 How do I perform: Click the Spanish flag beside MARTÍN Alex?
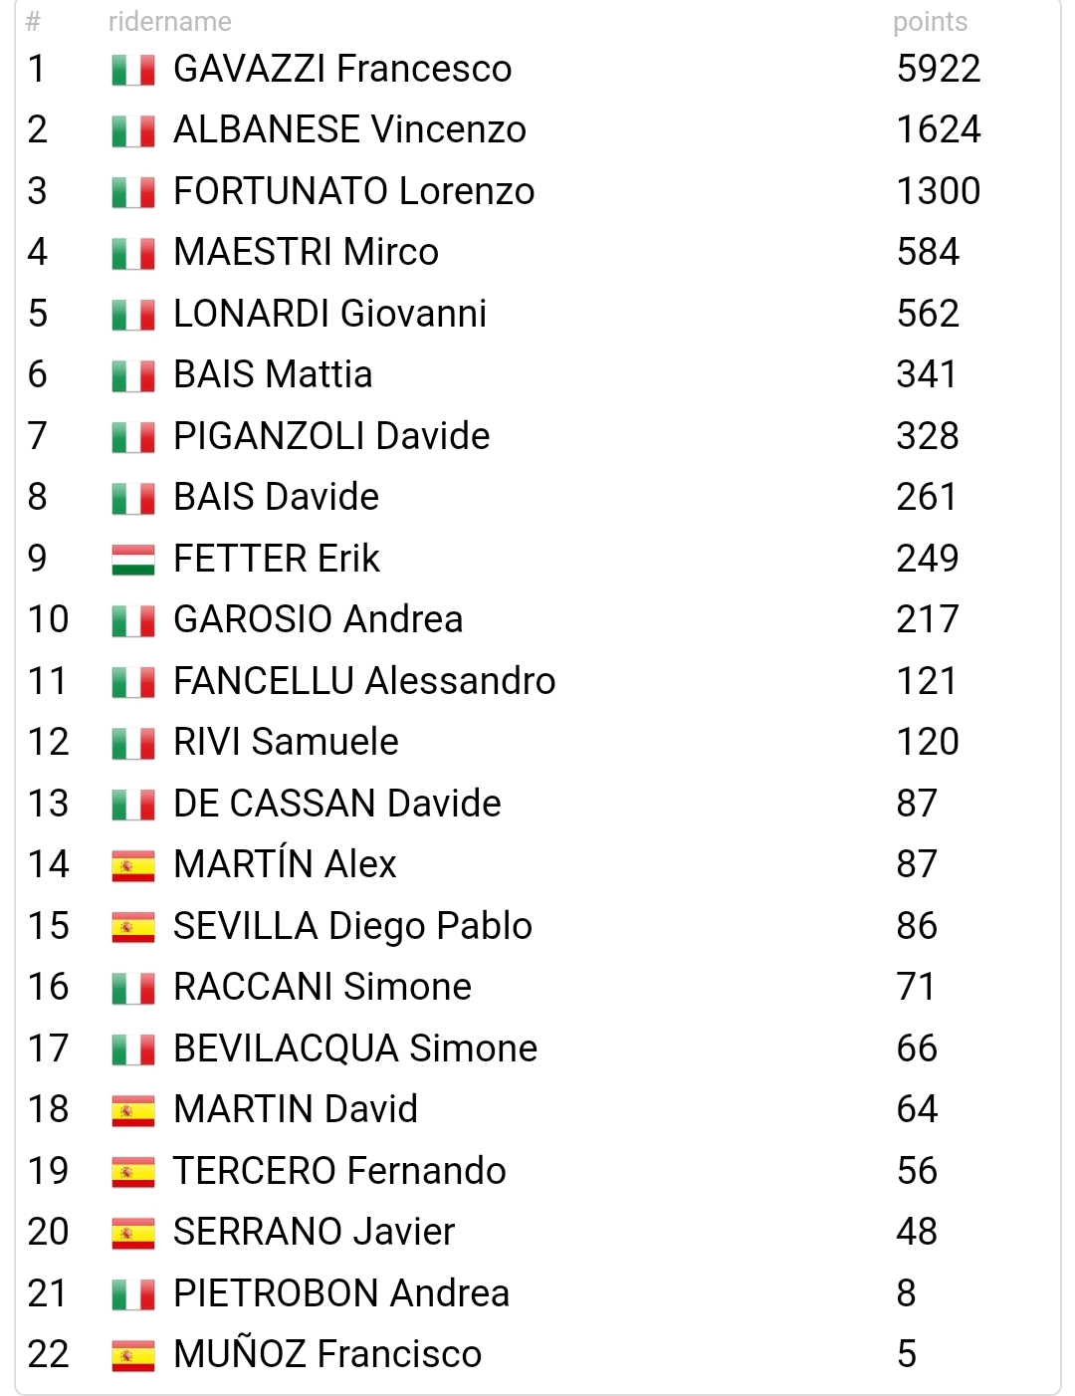133,866
